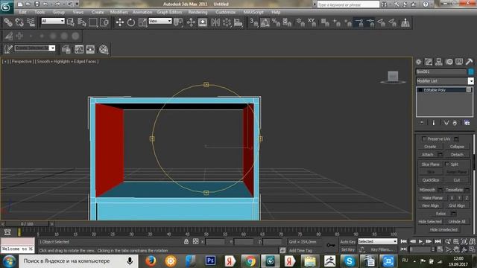The image size is (477, 268).
Task: Open the Create Selection Set dropdown
Action: click(x=35, y=48)
